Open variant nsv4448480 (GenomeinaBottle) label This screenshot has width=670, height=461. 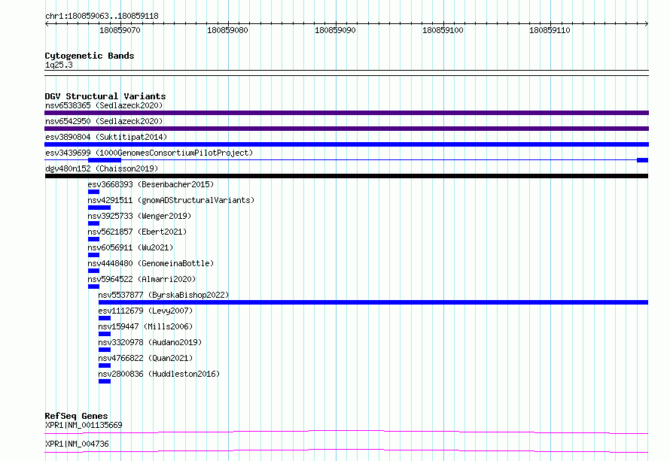click(151, 263)
